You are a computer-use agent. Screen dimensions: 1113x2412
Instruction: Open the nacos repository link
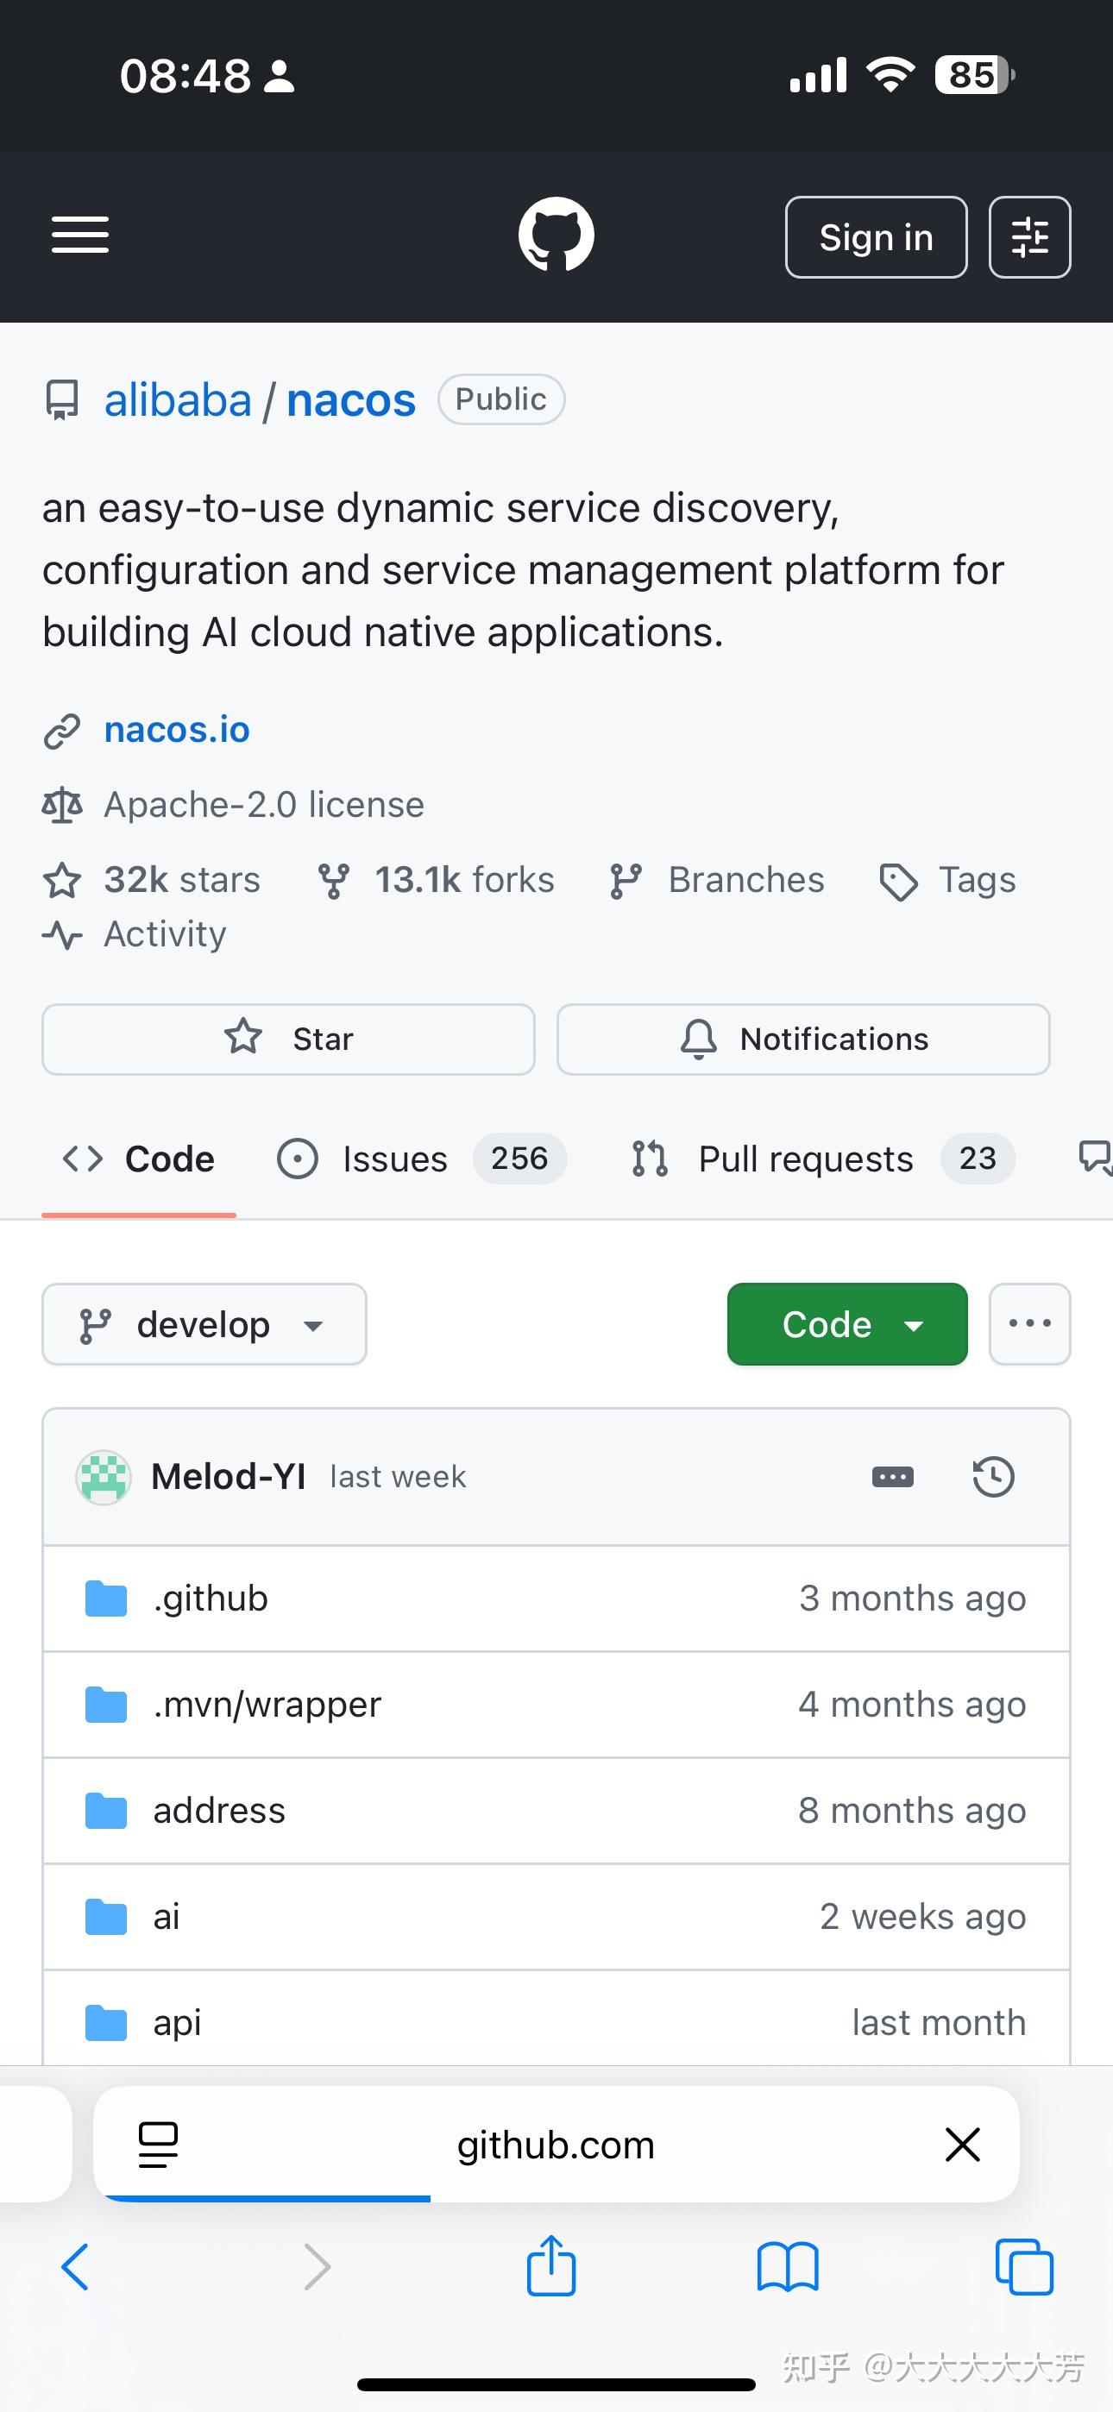(x=350, y=401)
